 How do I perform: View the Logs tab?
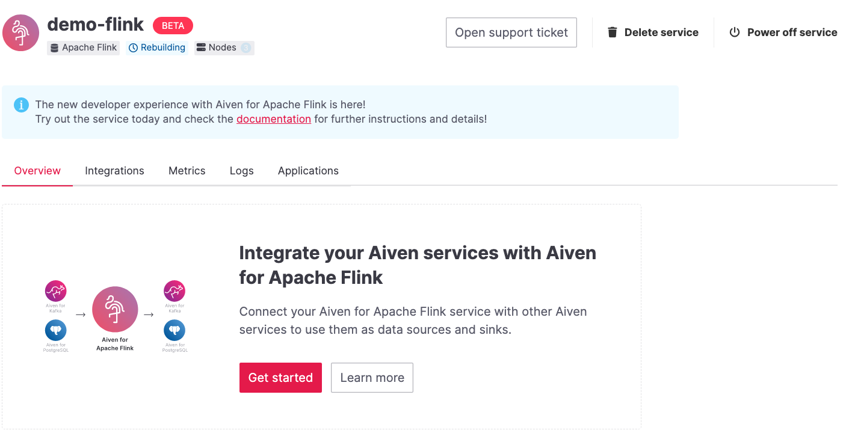point(242,171)
